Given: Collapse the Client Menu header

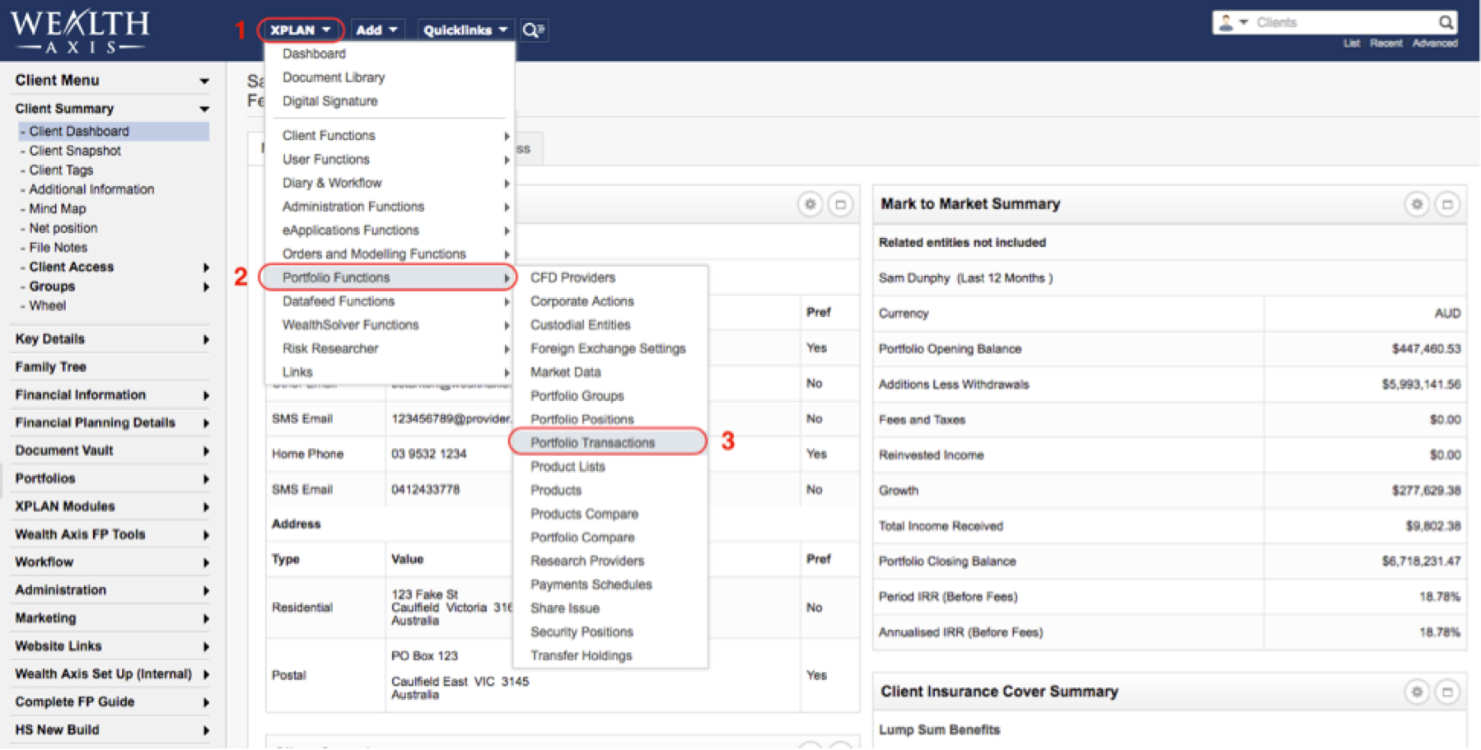Looking at the screenshot, I should click(203, 81).
